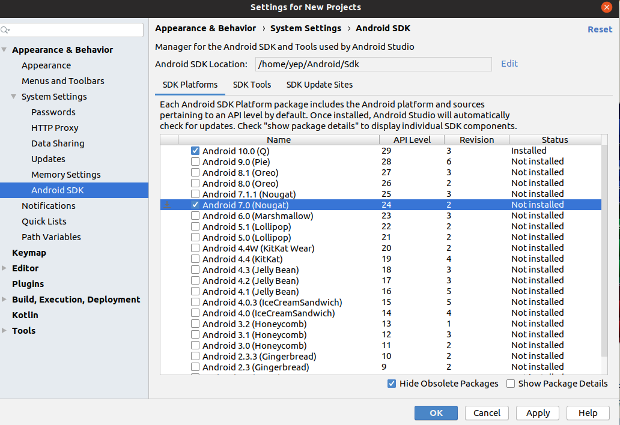Select Android 4.4W (KitKat Wear) row name
The height and width of the screenshot is (425, 620).
pos(258,249)
